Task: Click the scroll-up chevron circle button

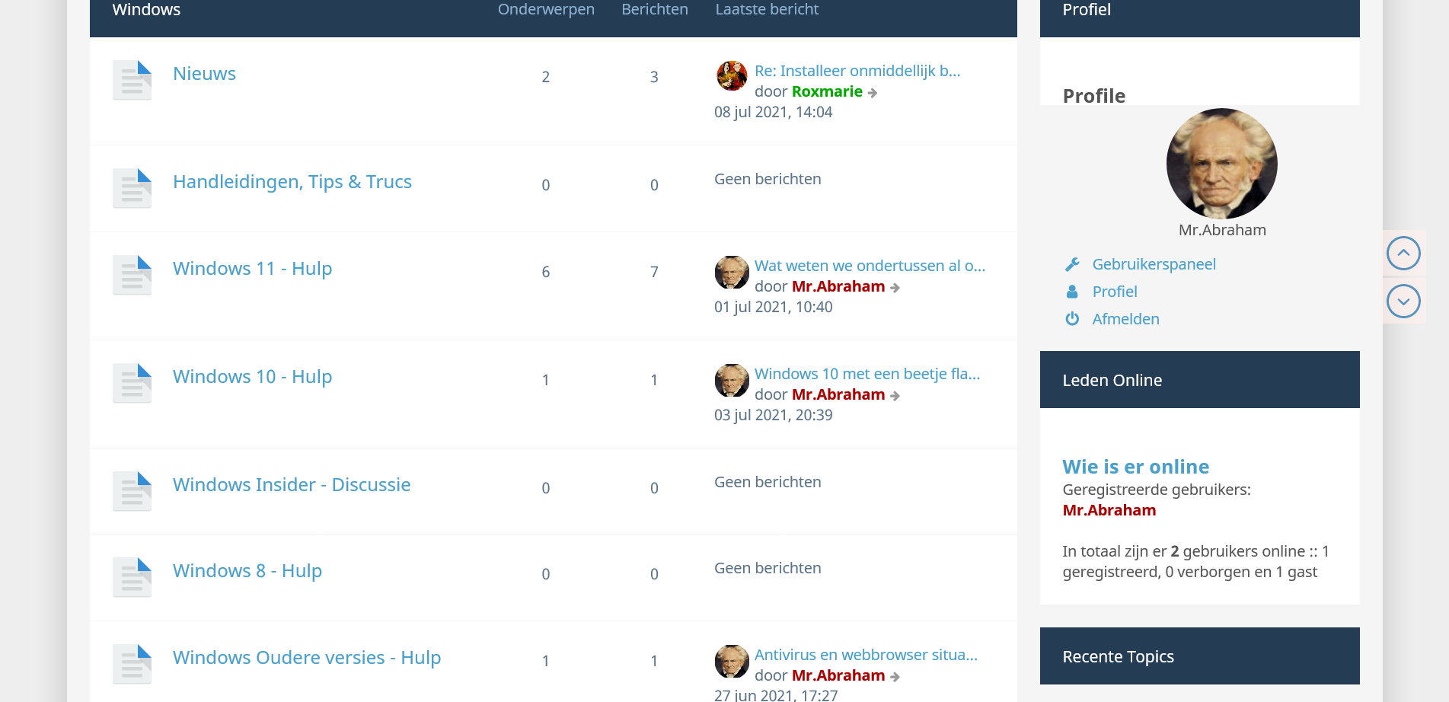Action: click(1403, 254)
